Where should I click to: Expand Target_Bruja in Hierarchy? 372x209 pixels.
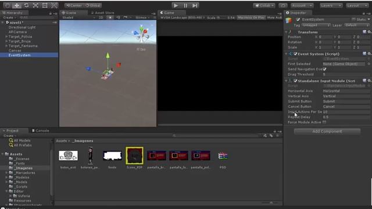click(x=6, y=41)
